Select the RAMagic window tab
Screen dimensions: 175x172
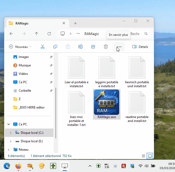click(38, 23)
